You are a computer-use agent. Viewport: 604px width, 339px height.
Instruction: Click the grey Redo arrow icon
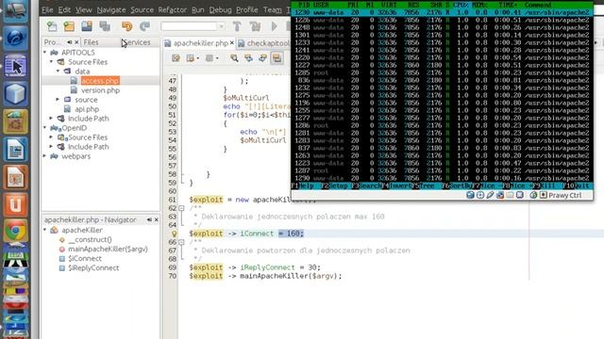pos(144,26)
